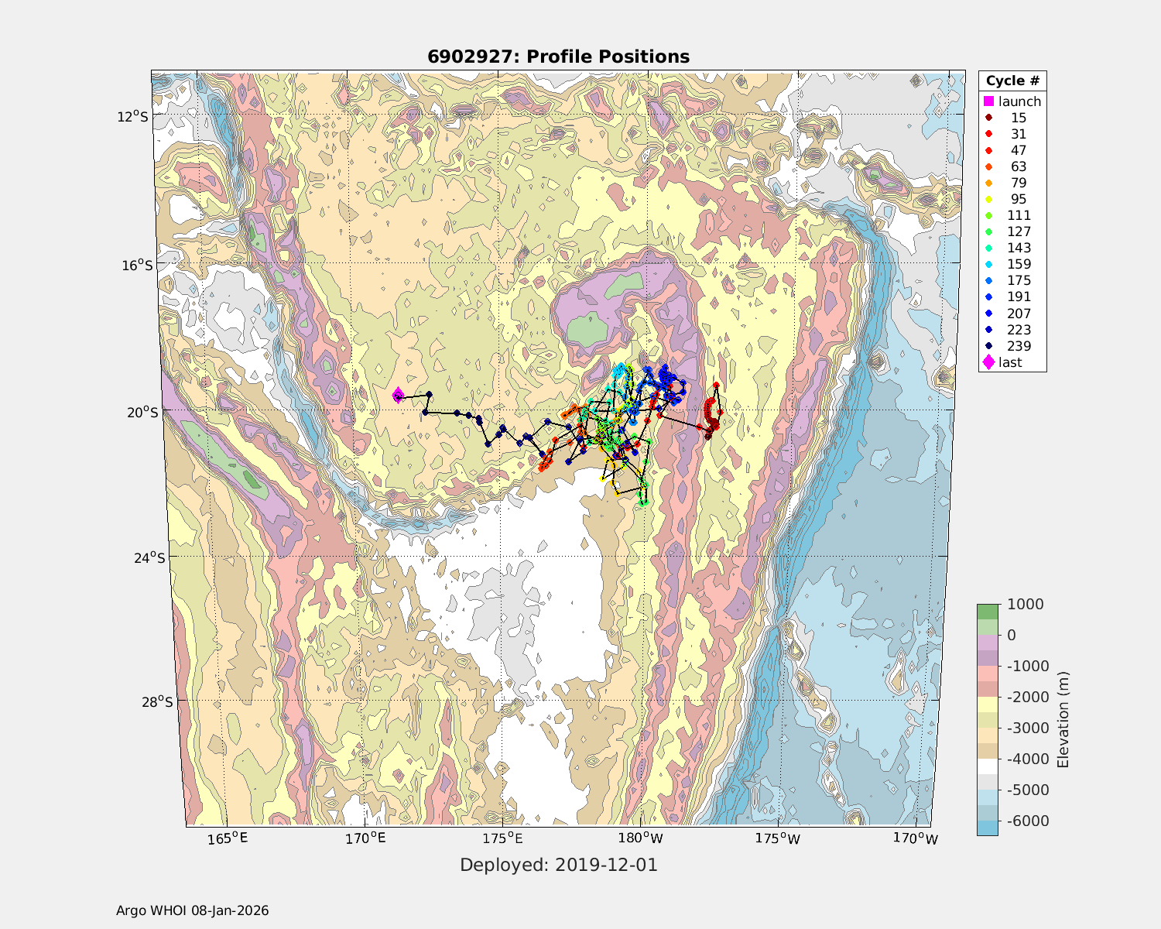
Task: Click the Deployed: 2019-12-01 label
Action: tap(559, 865)
